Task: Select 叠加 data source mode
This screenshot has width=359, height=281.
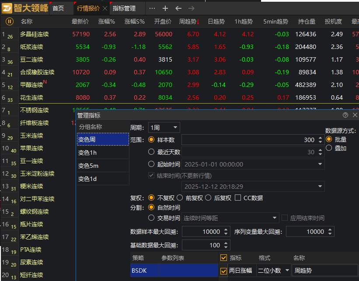Action: 329,148
